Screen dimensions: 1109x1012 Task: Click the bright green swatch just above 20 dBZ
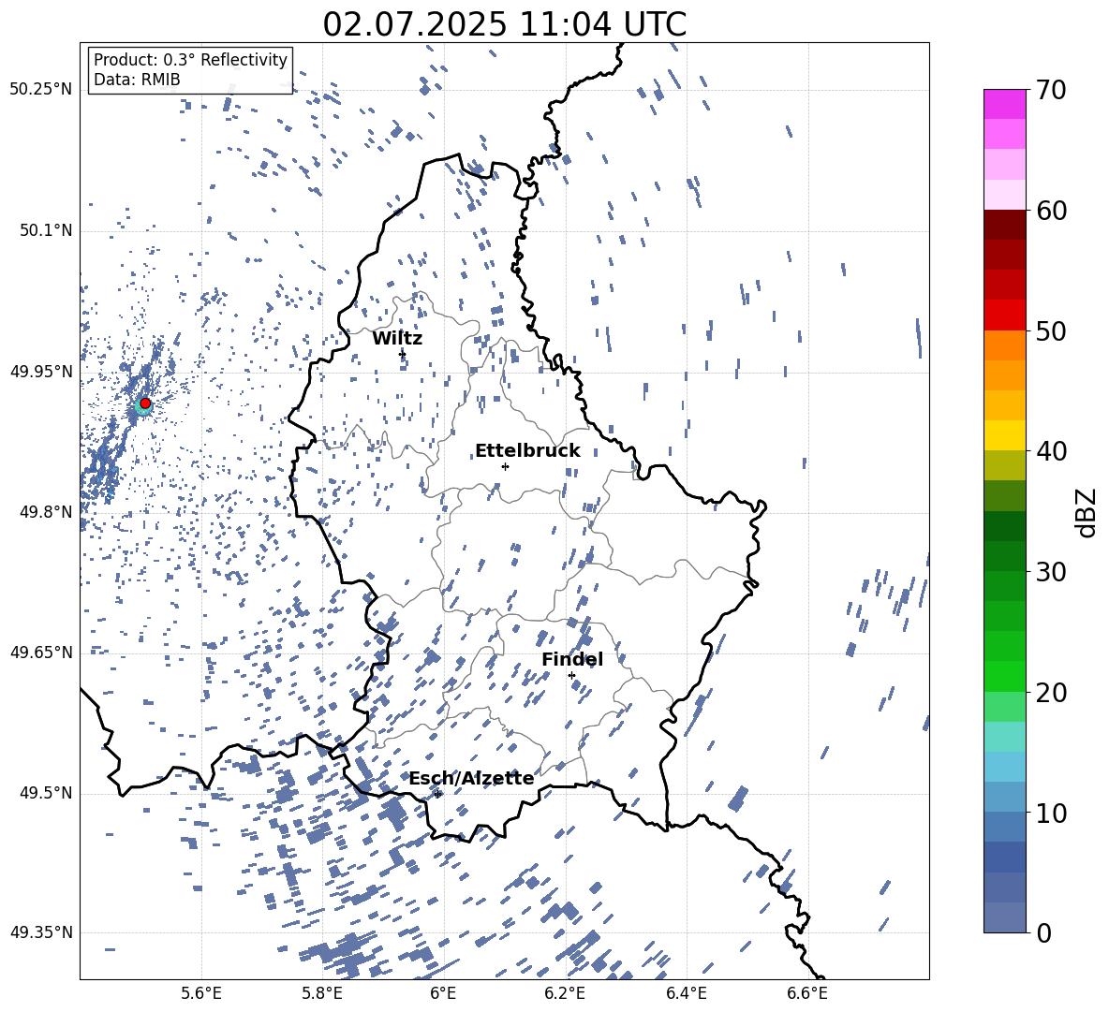(x=1004, y=676)
